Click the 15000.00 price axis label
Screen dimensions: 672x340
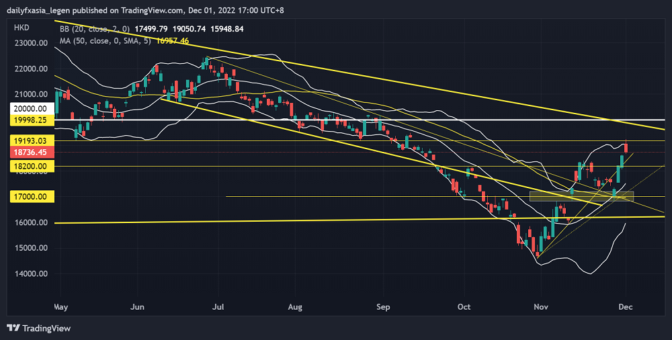tap(30, 248)
